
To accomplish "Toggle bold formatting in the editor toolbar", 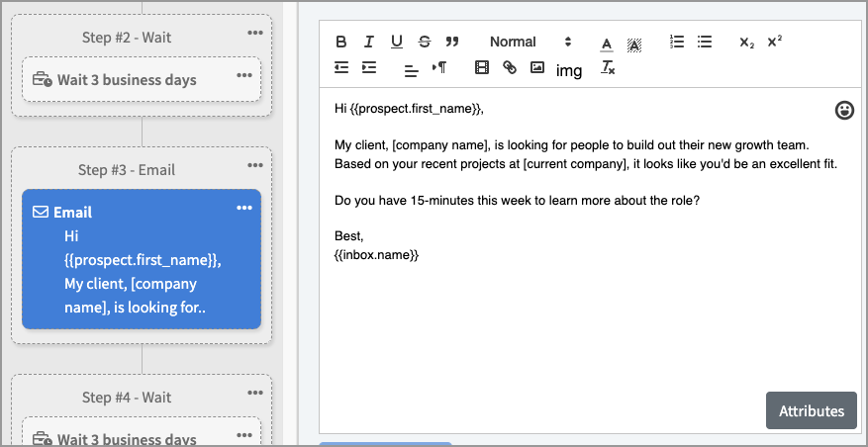I will (x=341, y=42).
